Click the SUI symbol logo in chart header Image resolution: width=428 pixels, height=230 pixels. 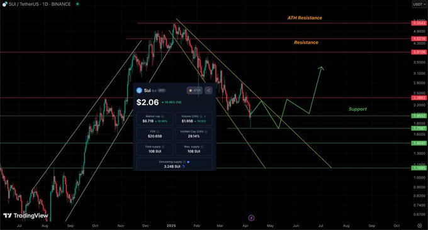4,4
